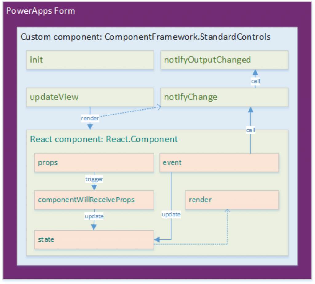315x284 pixels.
Task: Select the render box in React component
Action: pyautogui.click(x=232, y=200)
